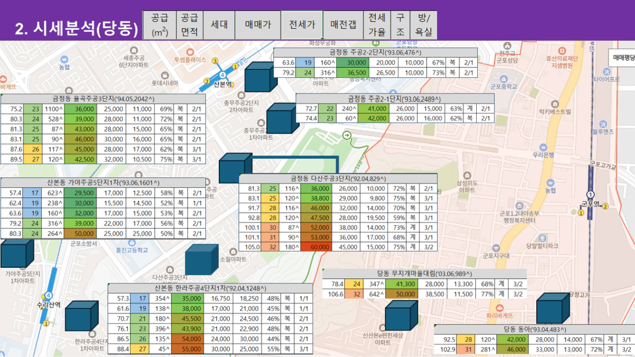Click the red 60,000 price cell

(316, 247)
